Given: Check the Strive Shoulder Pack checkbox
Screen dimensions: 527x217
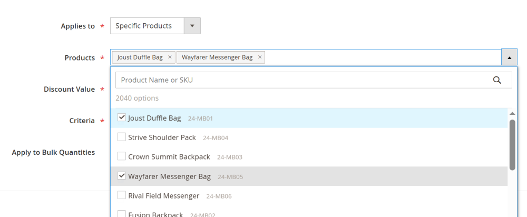Looking at the screenshot, I should click(122, 137).
